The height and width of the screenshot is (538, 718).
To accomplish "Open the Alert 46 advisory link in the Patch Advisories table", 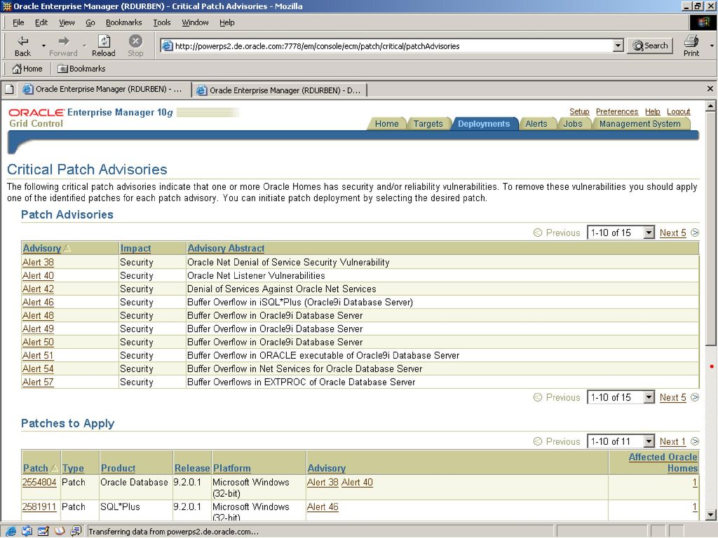I will pos(38,302).
